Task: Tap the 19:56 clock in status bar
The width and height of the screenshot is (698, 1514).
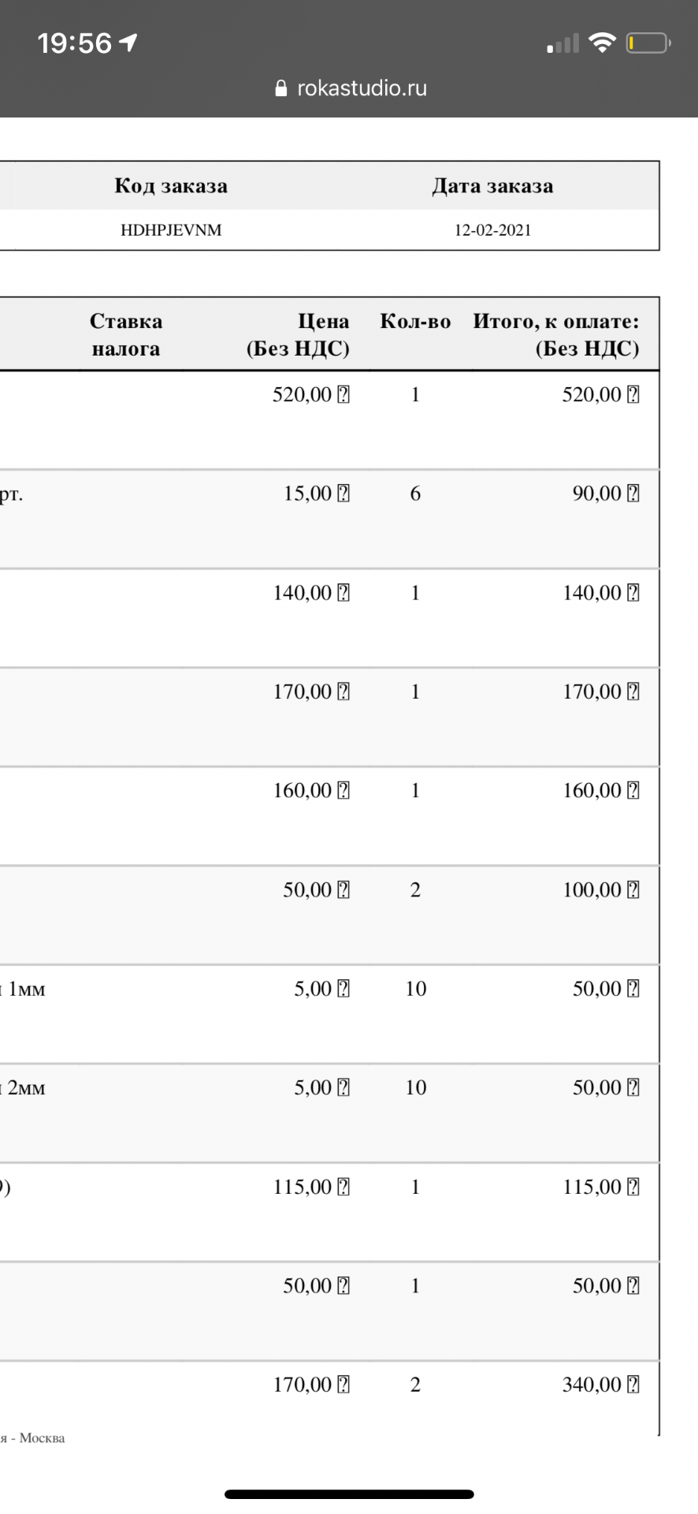Action: point(75,43)
